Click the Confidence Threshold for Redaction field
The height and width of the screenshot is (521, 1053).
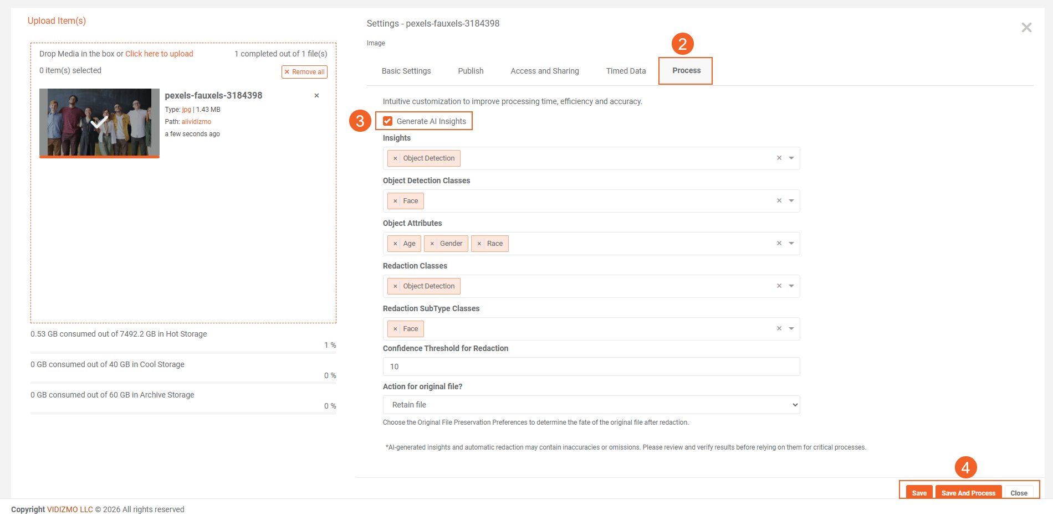click(591, 367)
